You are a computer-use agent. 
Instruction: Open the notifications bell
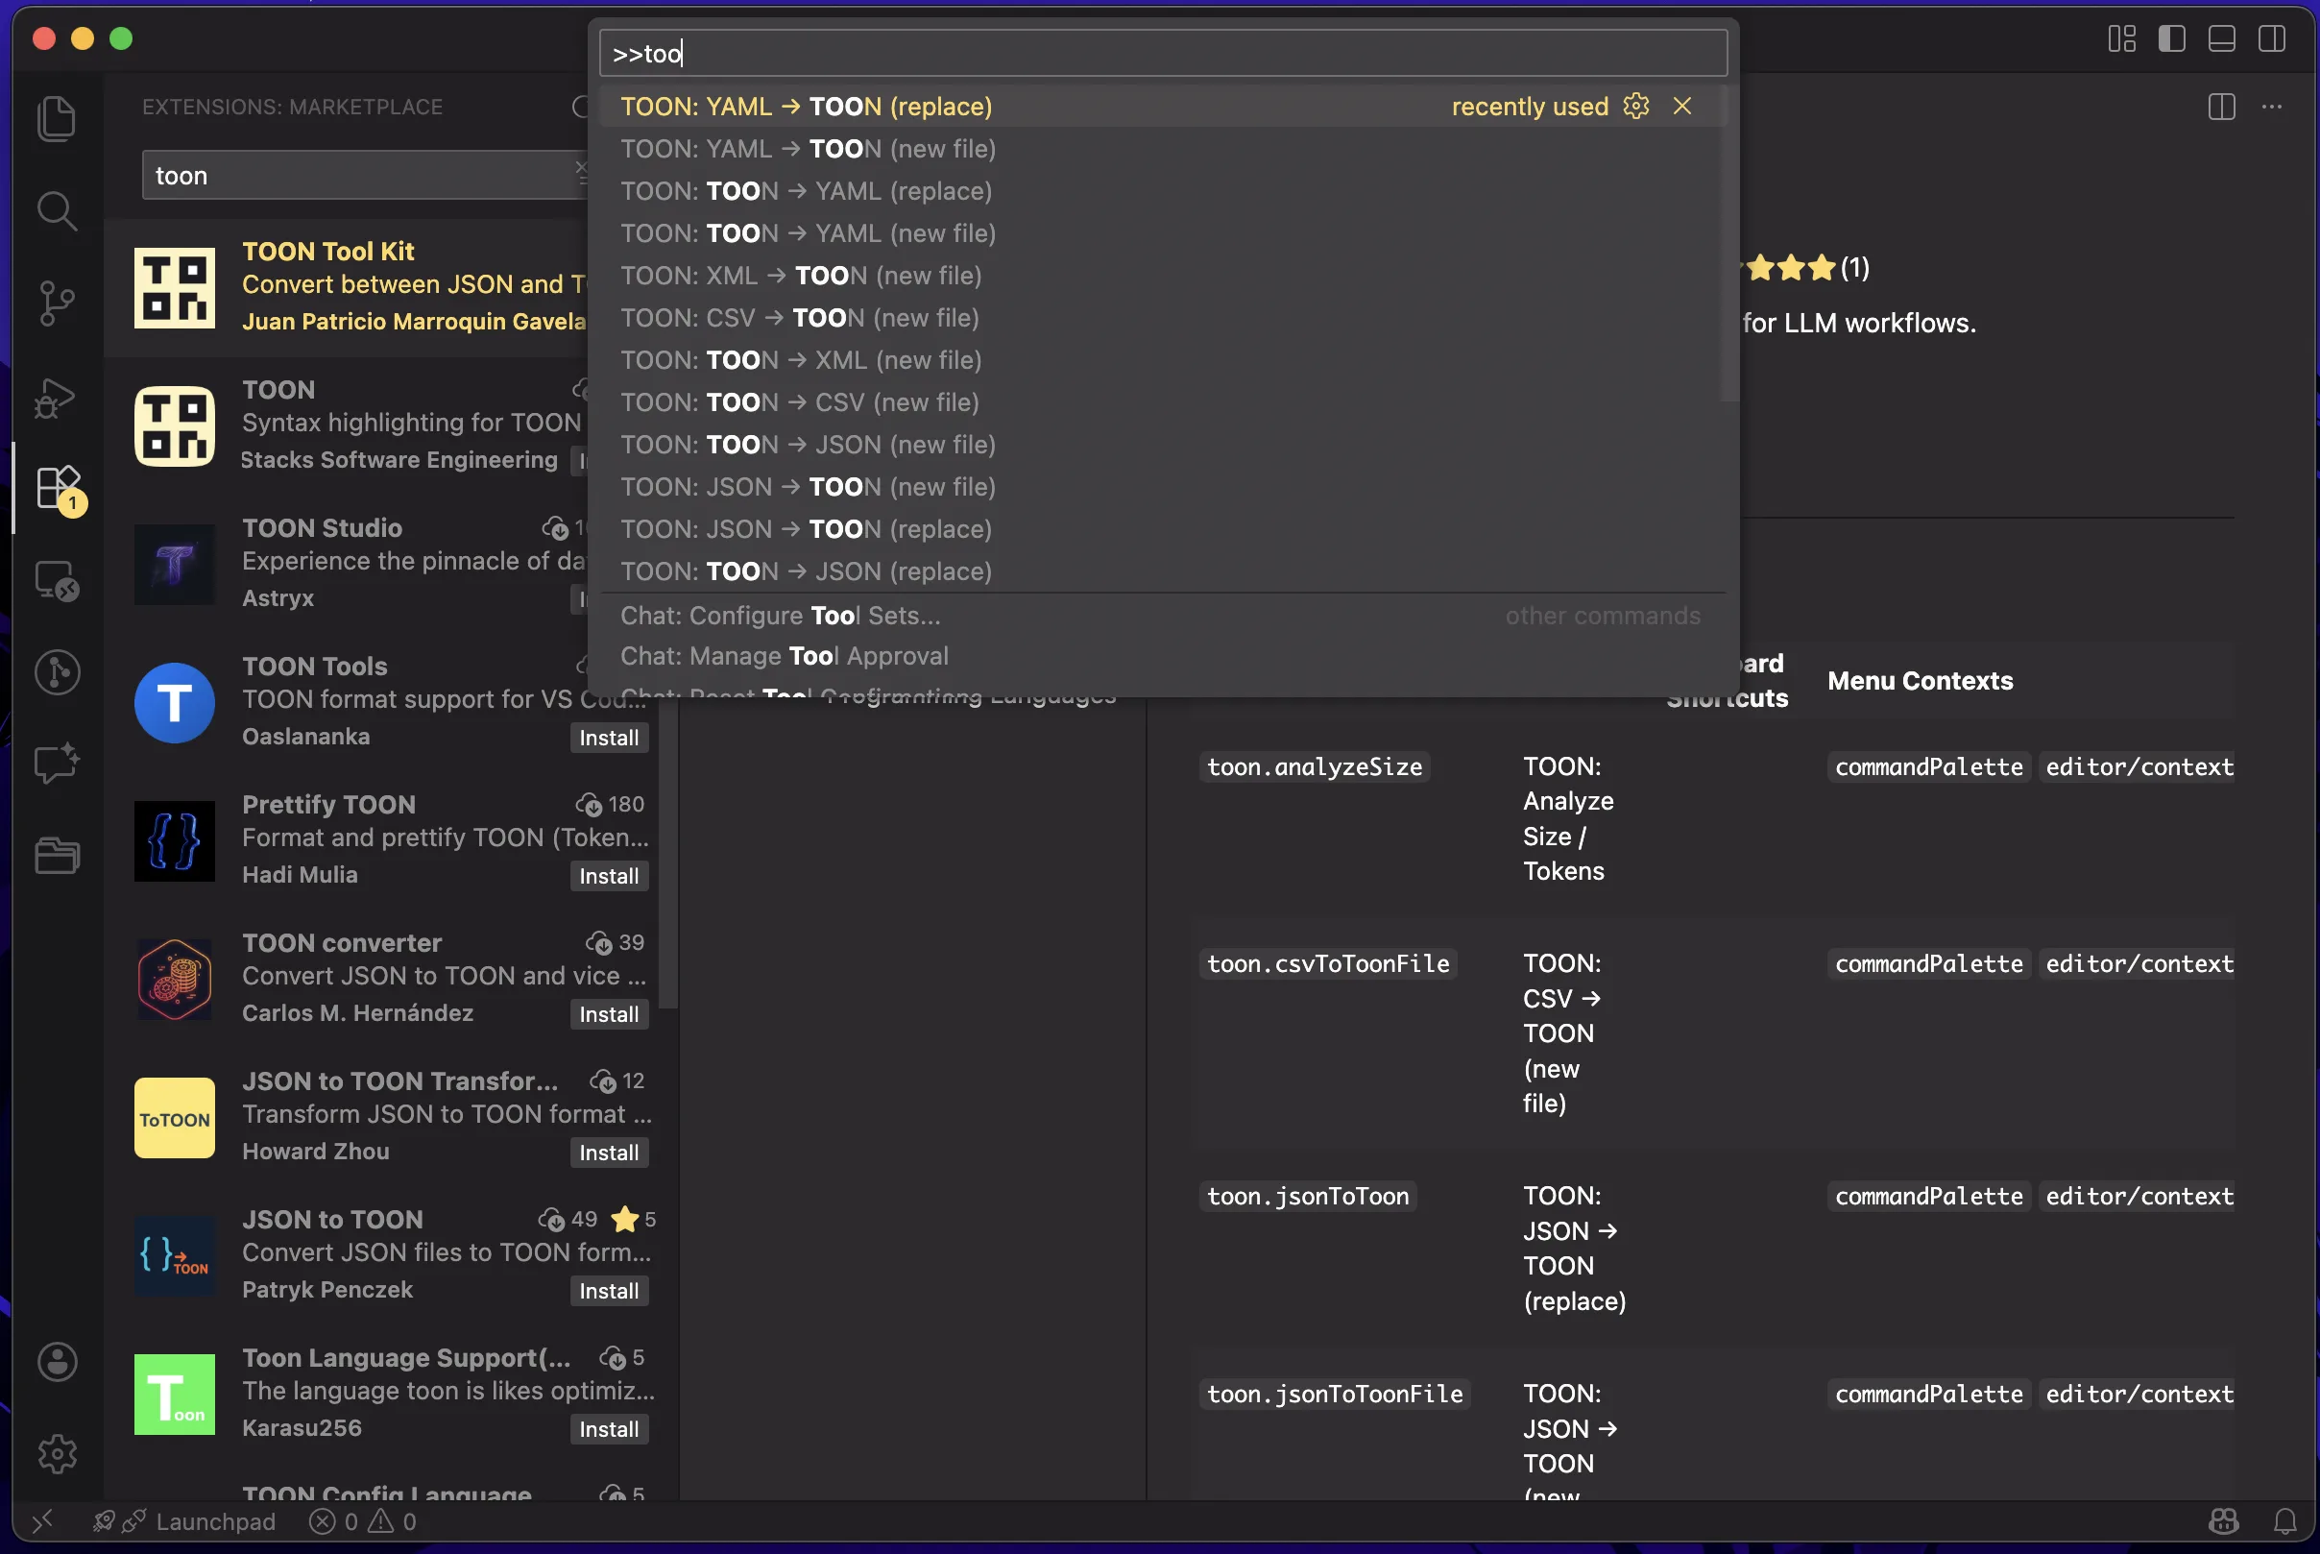coord(2285,1521)
